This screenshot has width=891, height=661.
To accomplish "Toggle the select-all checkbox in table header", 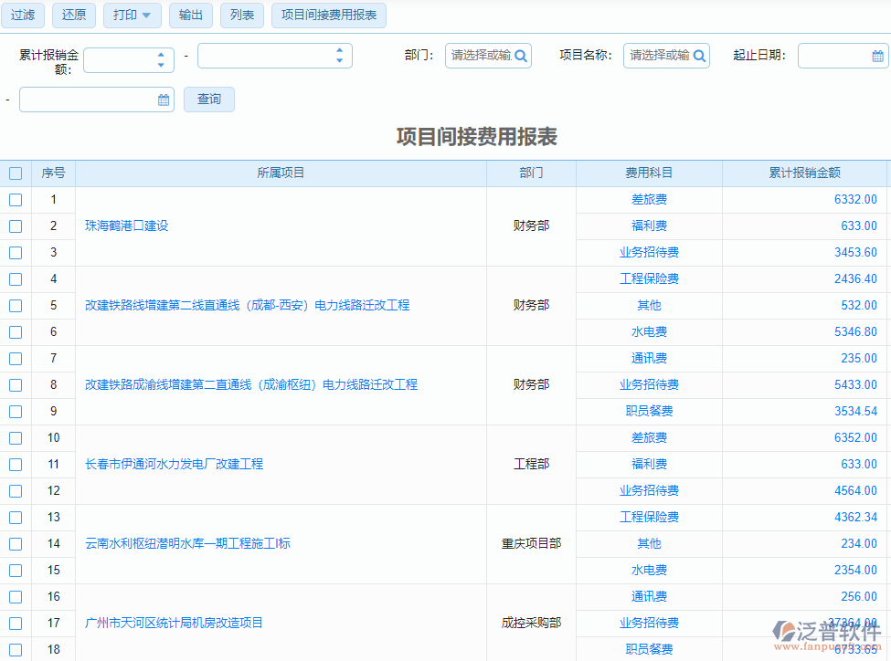I will point(15,173).
